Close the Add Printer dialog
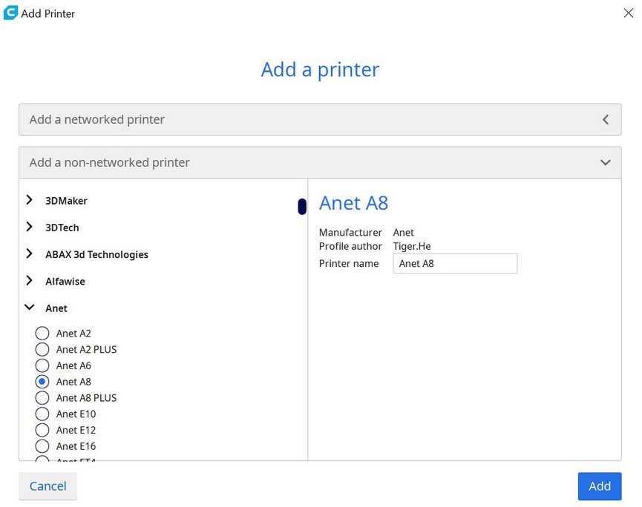 628,13
